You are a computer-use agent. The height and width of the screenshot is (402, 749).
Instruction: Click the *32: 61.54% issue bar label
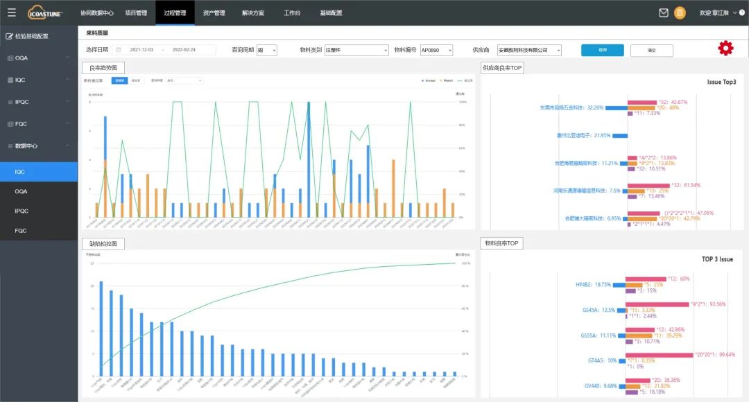click(x=686, y=185)
